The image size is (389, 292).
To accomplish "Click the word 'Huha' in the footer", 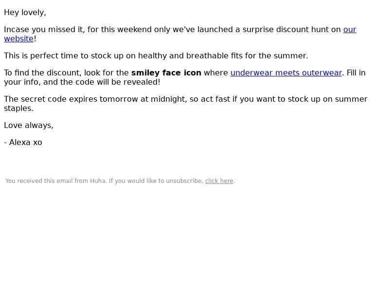I will [98, 181].
